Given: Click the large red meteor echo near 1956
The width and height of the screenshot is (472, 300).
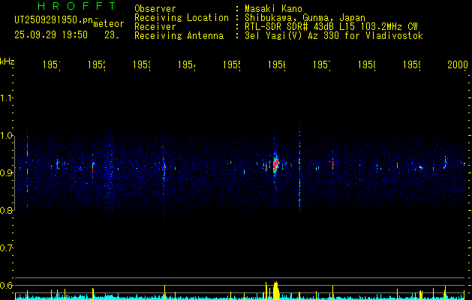Looking at the screenshot, I should [275, 165].
